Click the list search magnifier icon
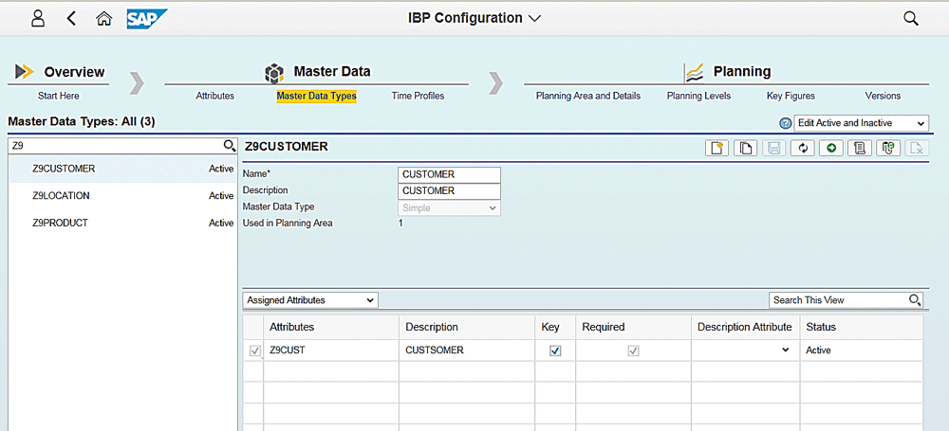The image size is (949, 431). click(x=230, y=145)
